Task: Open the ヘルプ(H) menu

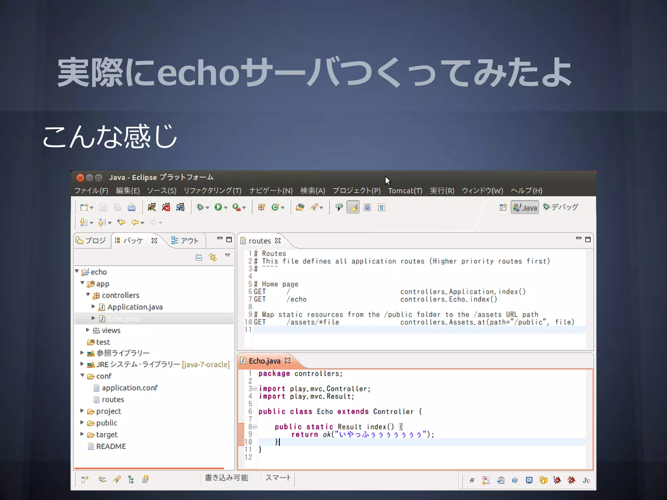Action: coord(526,190)
